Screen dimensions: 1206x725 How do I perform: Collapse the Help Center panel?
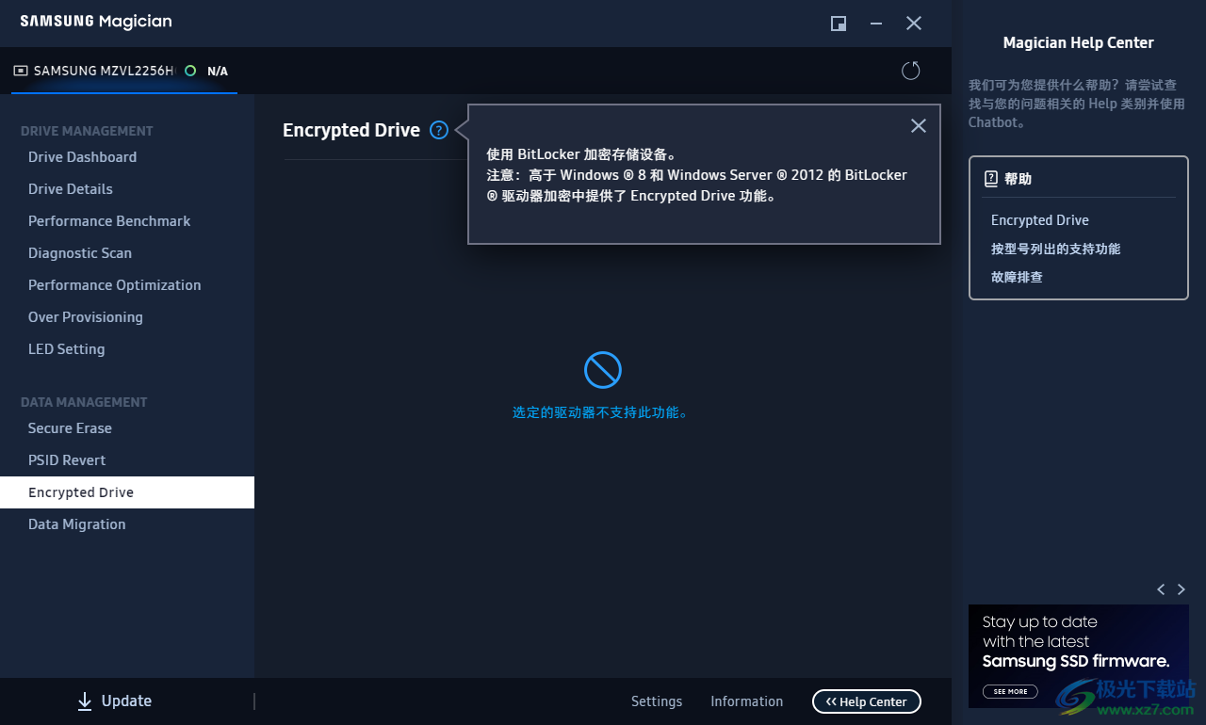click(x=867, y=701)
